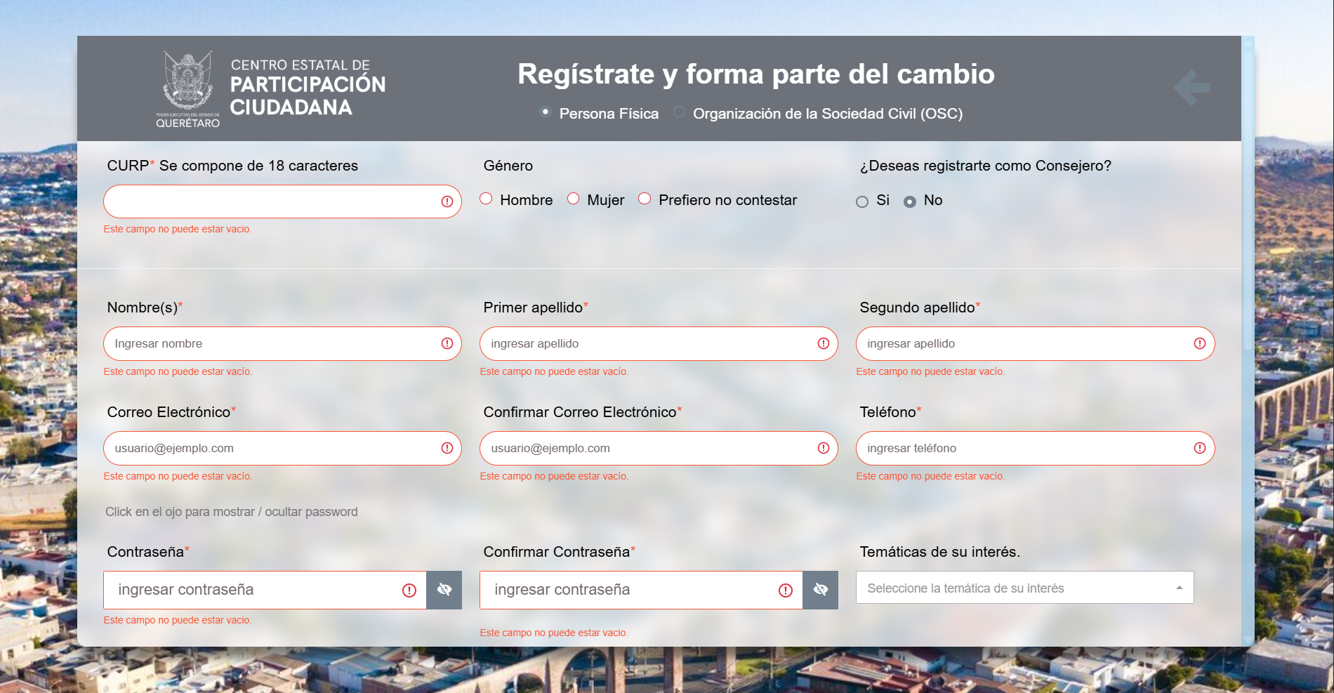
Task: Click the CURP field error alert icon
Action: click(x=447, y=202)
